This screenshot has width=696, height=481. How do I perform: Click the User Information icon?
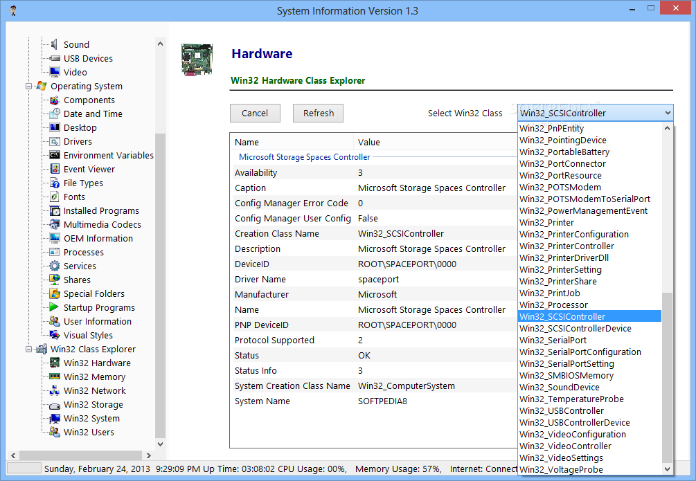coord(55,321)
